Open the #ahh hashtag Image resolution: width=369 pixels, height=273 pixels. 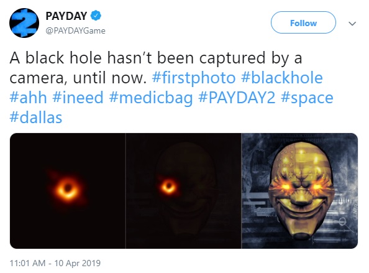click(x=28, y=98)
